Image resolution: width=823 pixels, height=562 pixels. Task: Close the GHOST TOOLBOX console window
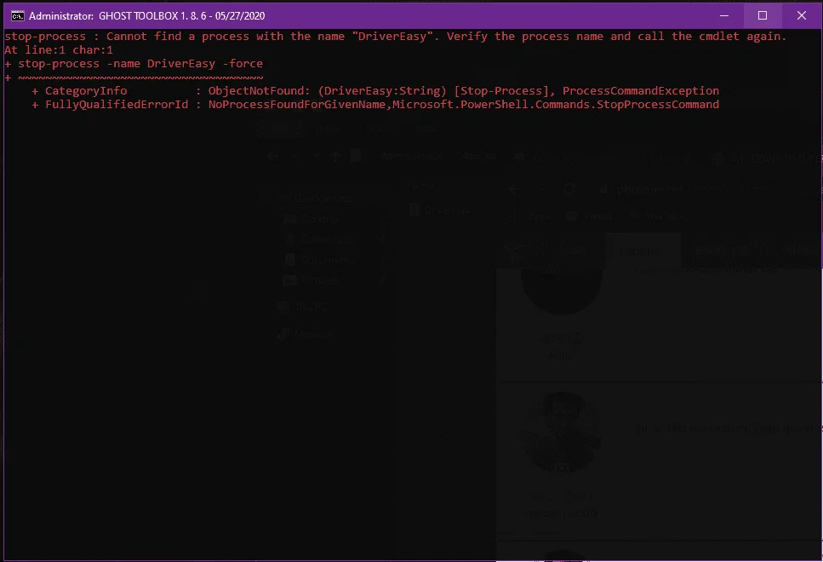click(802, 16)
